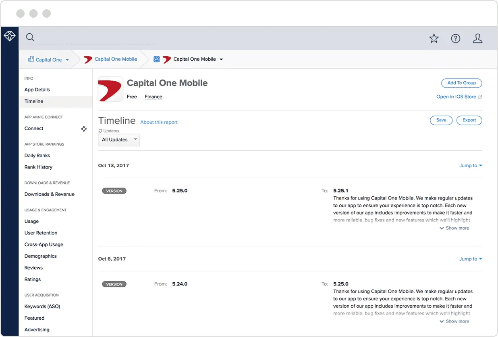498x337 pixels.
Task: Open the user account profile icon
Action: (x=477, y=39)
